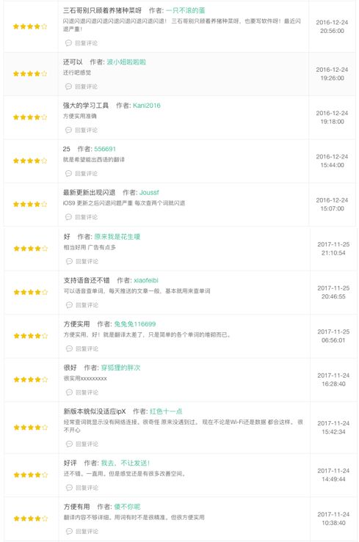Click reply bubble icon under '很好' review
This screenshot has height=542, width=359.
(69, 392)
